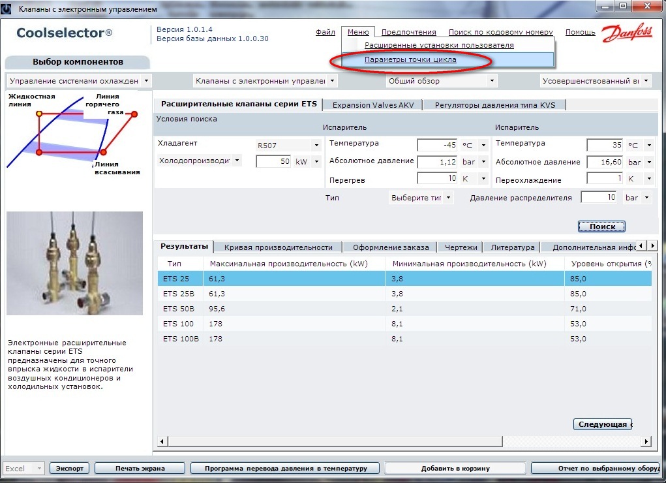Image resolution: width=666 pixels, height=483 pixels.
Task: Open the superheat K unit dropdown
Action: pos(483,179)
